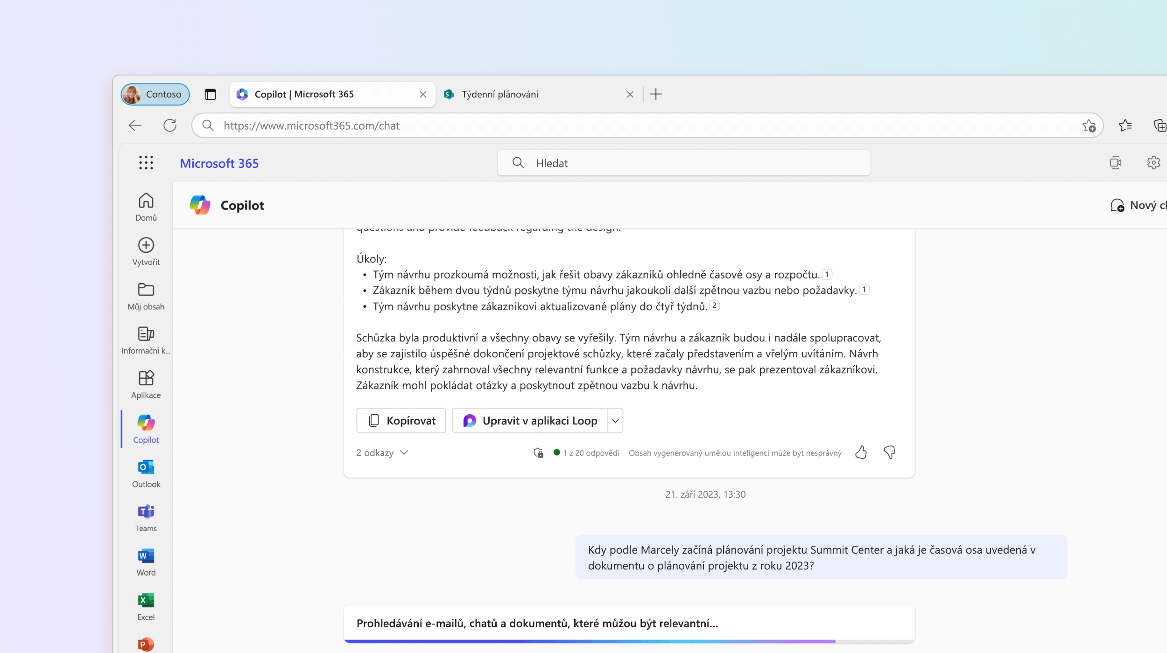Image resolution: width=1167 pixels, height=653 pixels.
Task: Launch Teams from the sidebar
Action: click(x=146, y=518)
